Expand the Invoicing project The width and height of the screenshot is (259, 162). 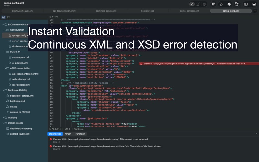(x=3, y=118)
